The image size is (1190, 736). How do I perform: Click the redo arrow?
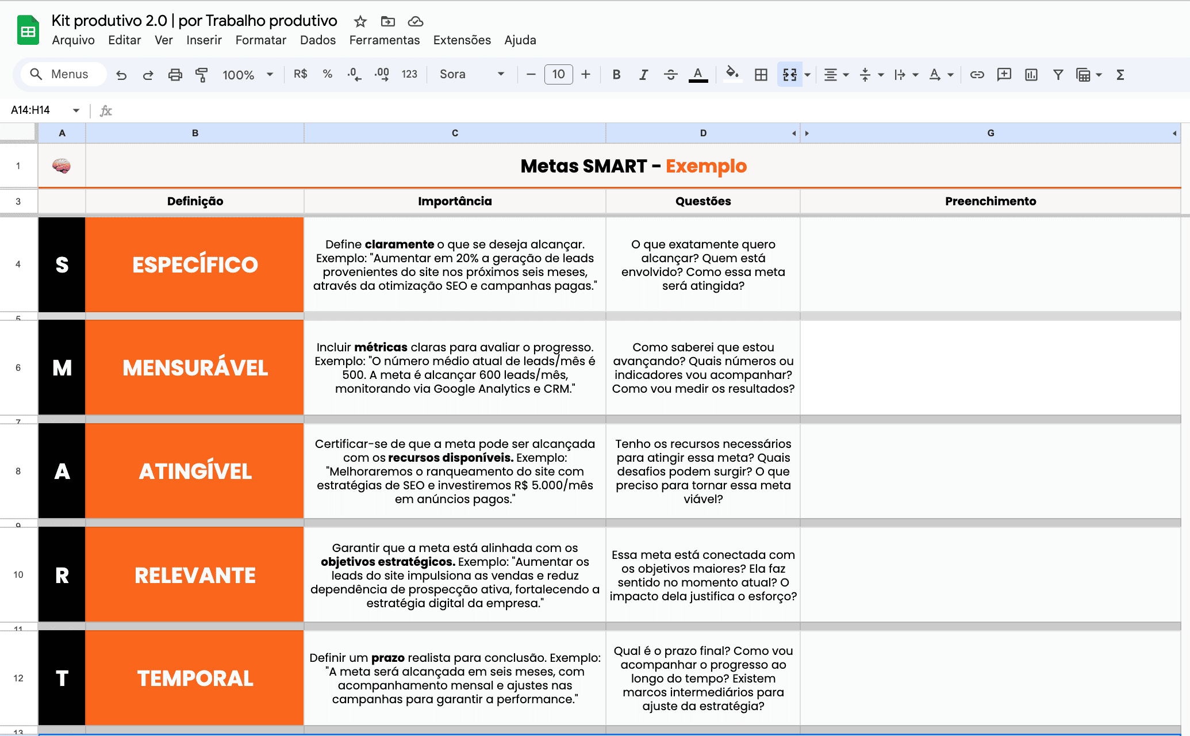click(148, 75)
